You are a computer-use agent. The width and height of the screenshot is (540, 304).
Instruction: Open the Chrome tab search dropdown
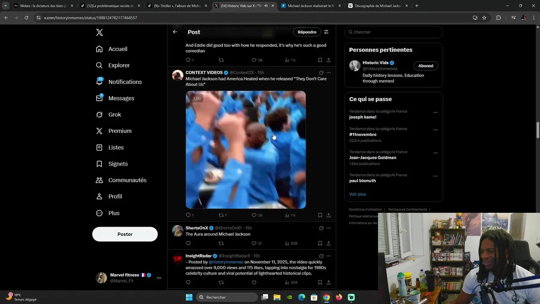pos(5,6)
